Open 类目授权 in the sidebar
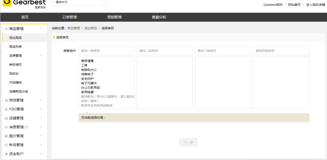 pyautogui.click(x=16, y=65)
